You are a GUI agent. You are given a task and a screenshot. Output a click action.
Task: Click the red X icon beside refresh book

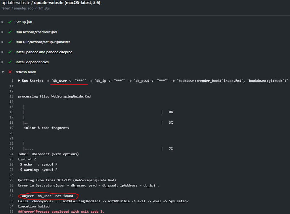[10, 72]
